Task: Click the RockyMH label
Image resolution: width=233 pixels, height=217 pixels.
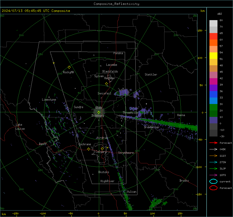Action: [x=68, y=72]
